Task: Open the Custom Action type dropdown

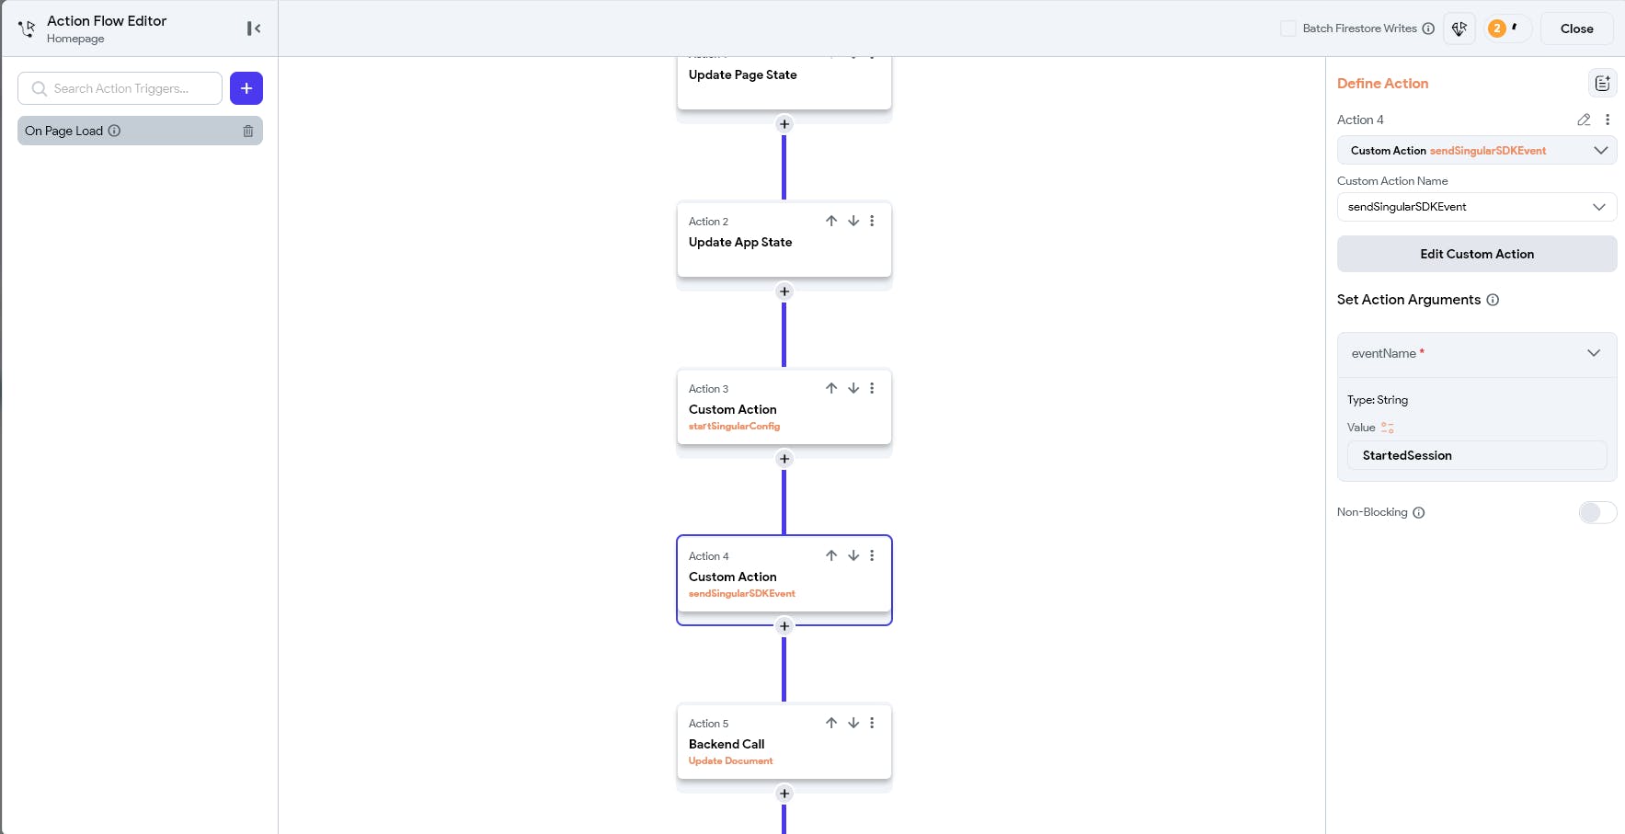Action: click(1476, 151)
